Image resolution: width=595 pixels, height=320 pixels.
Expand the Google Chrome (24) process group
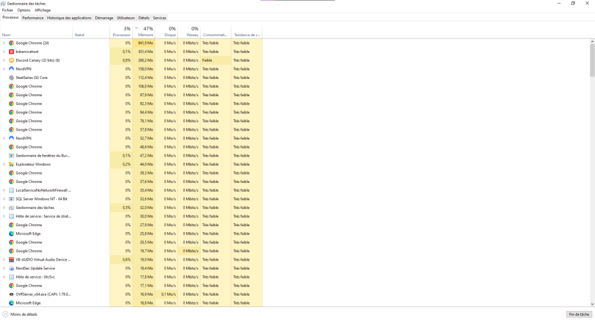(x=4, y=43)
